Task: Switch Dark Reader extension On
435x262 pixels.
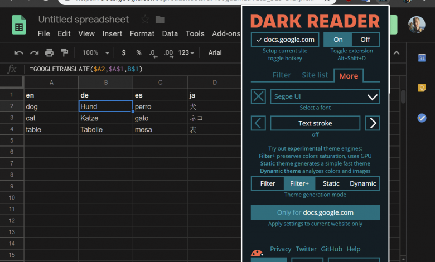Action: coord(337,40)
